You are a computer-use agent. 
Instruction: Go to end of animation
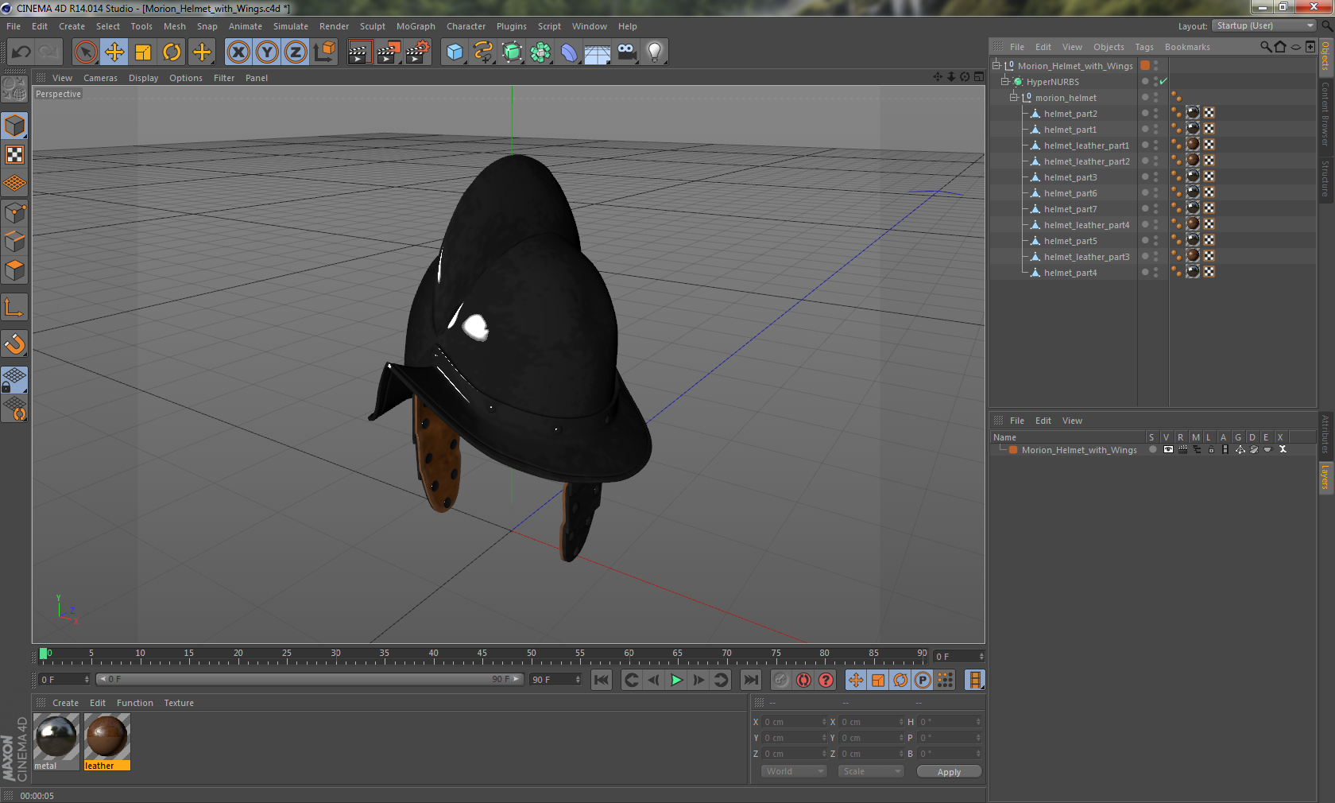coord(750,680)
